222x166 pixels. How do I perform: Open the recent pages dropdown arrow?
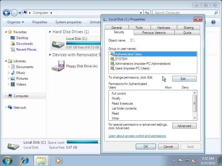coord(20,13)
